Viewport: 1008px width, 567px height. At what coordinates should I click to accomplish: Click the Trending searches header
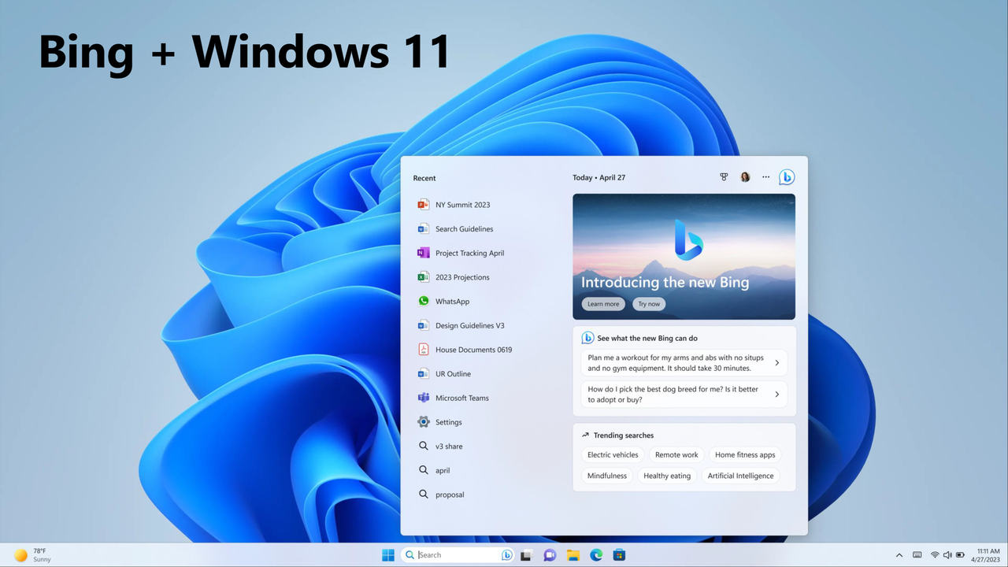pos(623,435)
